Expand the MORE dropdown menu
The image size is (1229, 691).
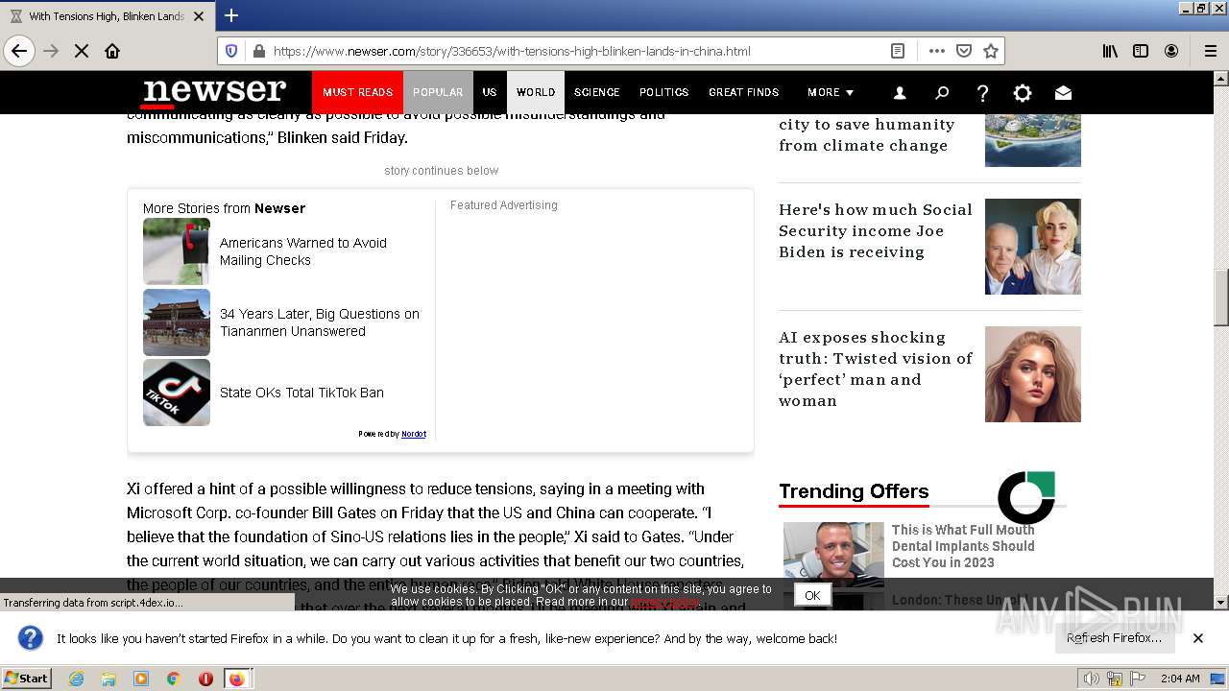(831, 92)
